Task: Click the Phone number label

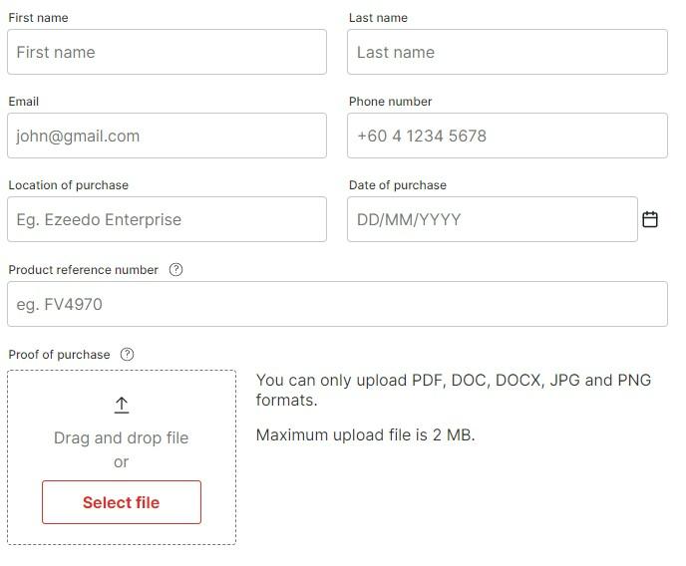Action: [x=390, y=102]
